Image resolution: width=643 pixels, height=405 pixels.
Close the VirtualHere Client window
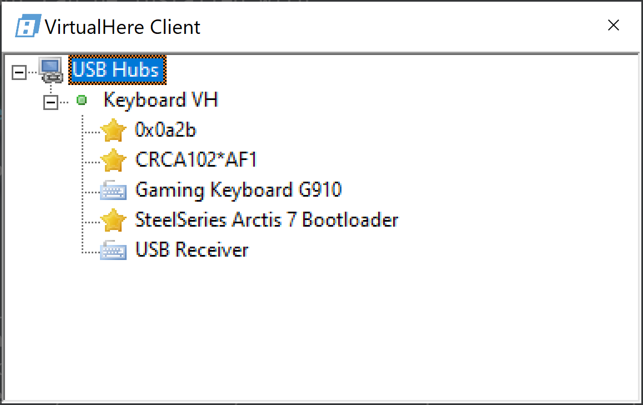coord(613,26)
